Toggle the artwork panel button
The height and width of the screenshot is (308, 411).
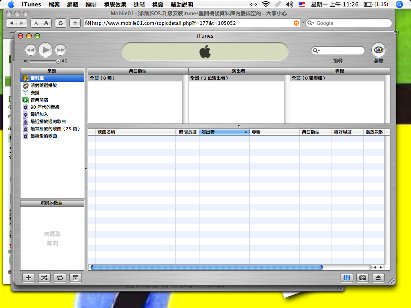pyautogui.click(x=76, y=278)
